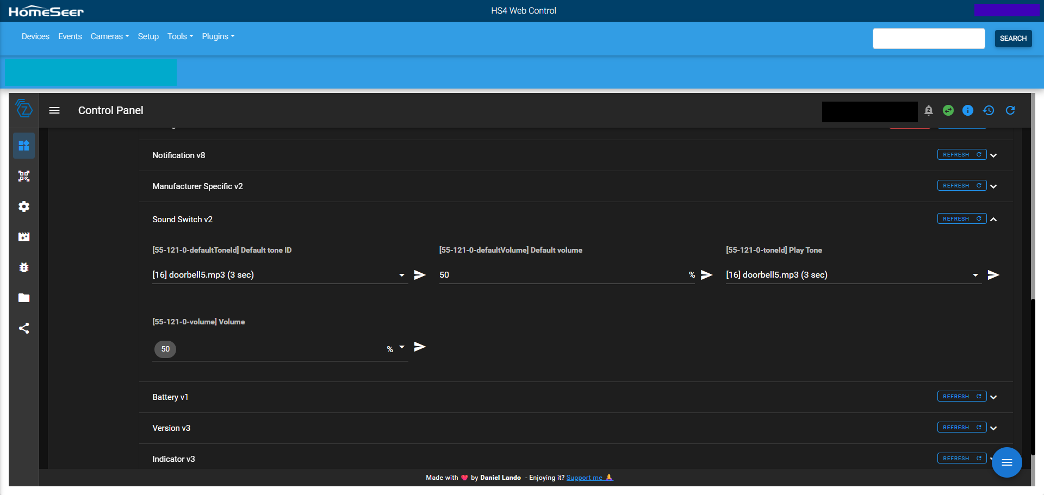Open the Tools menu
Screen dimensions: 1044x495
pos(180,36)
